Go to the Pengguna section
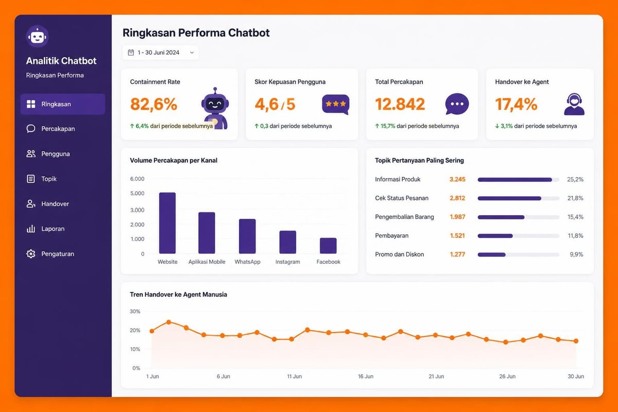The height and width of the screenshot is (412, 618). pos(63,153)
